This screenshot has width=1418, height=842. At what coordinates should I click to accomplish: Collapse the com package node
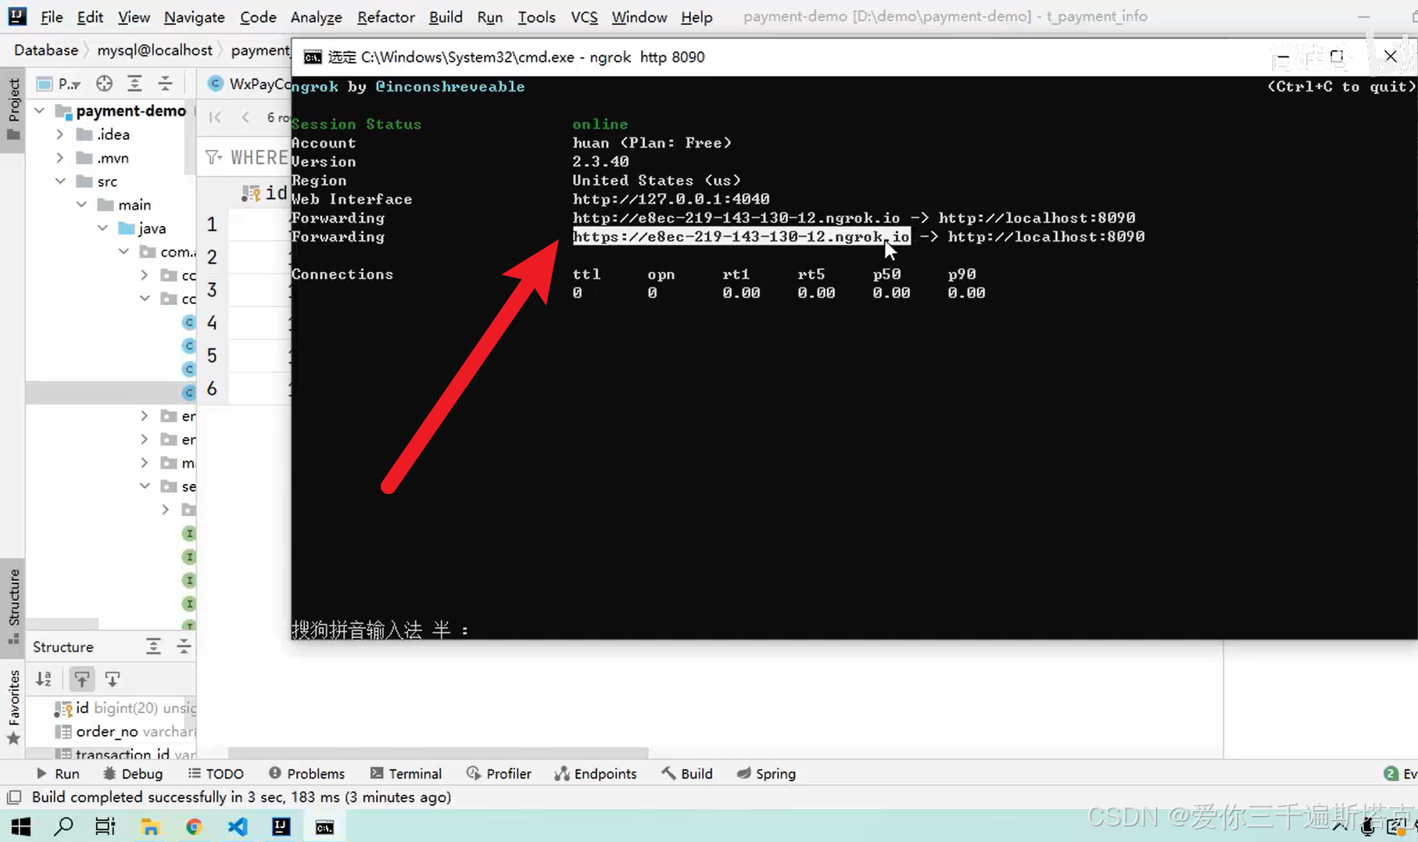point(124,252)
